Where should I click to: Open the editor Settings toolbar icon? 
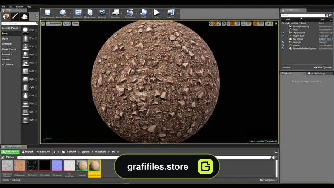tap(102, 14)
